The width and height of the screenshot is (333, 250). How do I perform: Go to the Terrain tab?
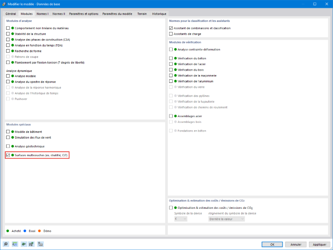click(x=142, y=14)
